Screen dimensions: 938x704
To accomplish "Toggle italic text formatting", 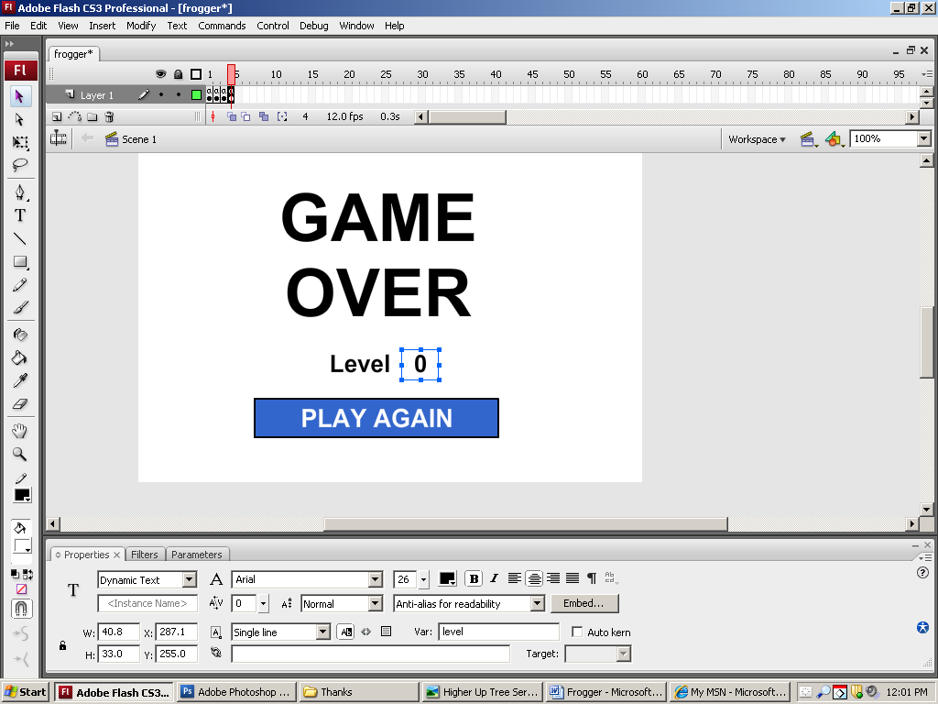I will [x=494, y=578].
